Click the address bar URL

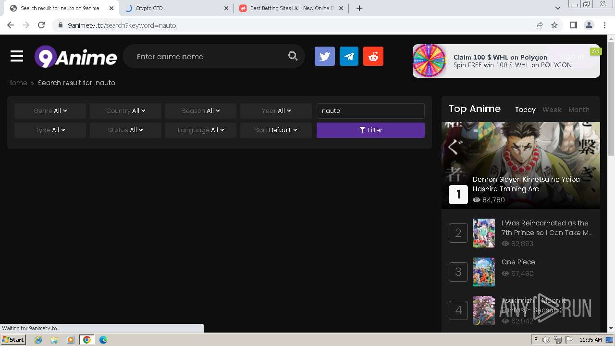pos(122,25)
